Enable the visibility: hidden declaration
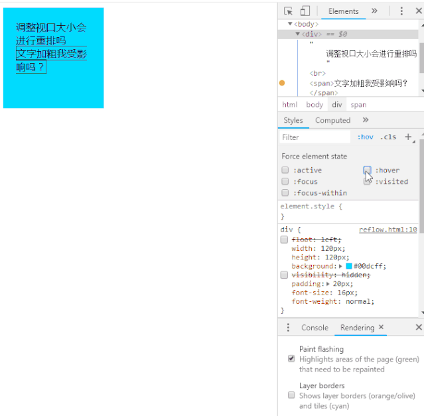424x416 pixels. click(x=284, y=275)
